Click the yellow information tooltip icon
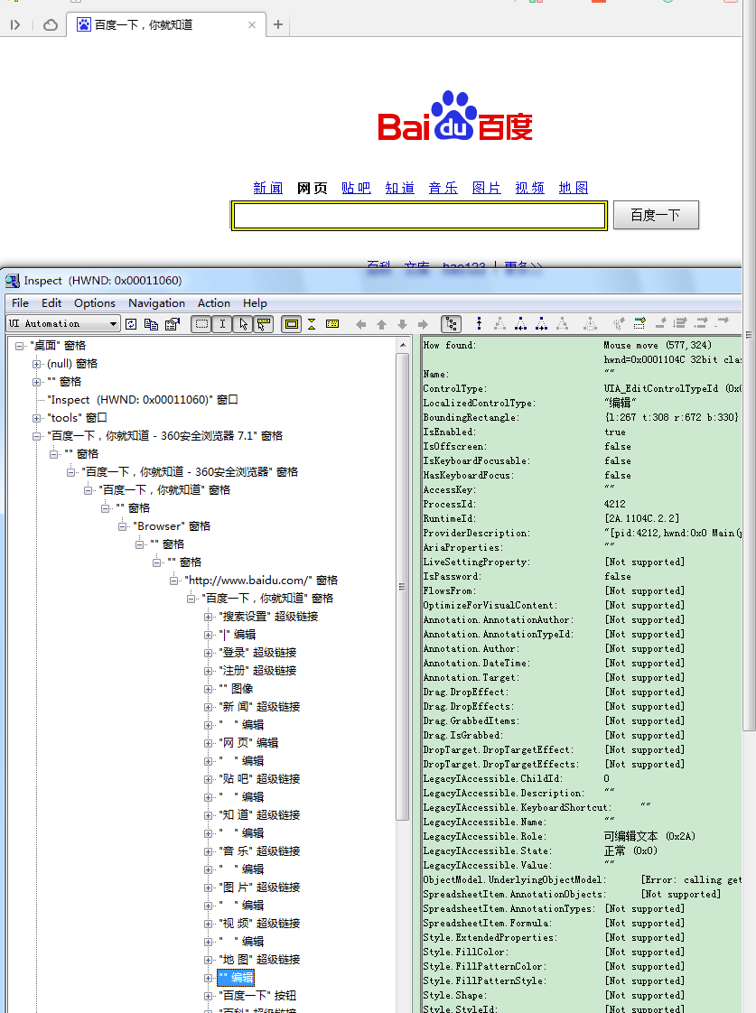 (332, 324)
